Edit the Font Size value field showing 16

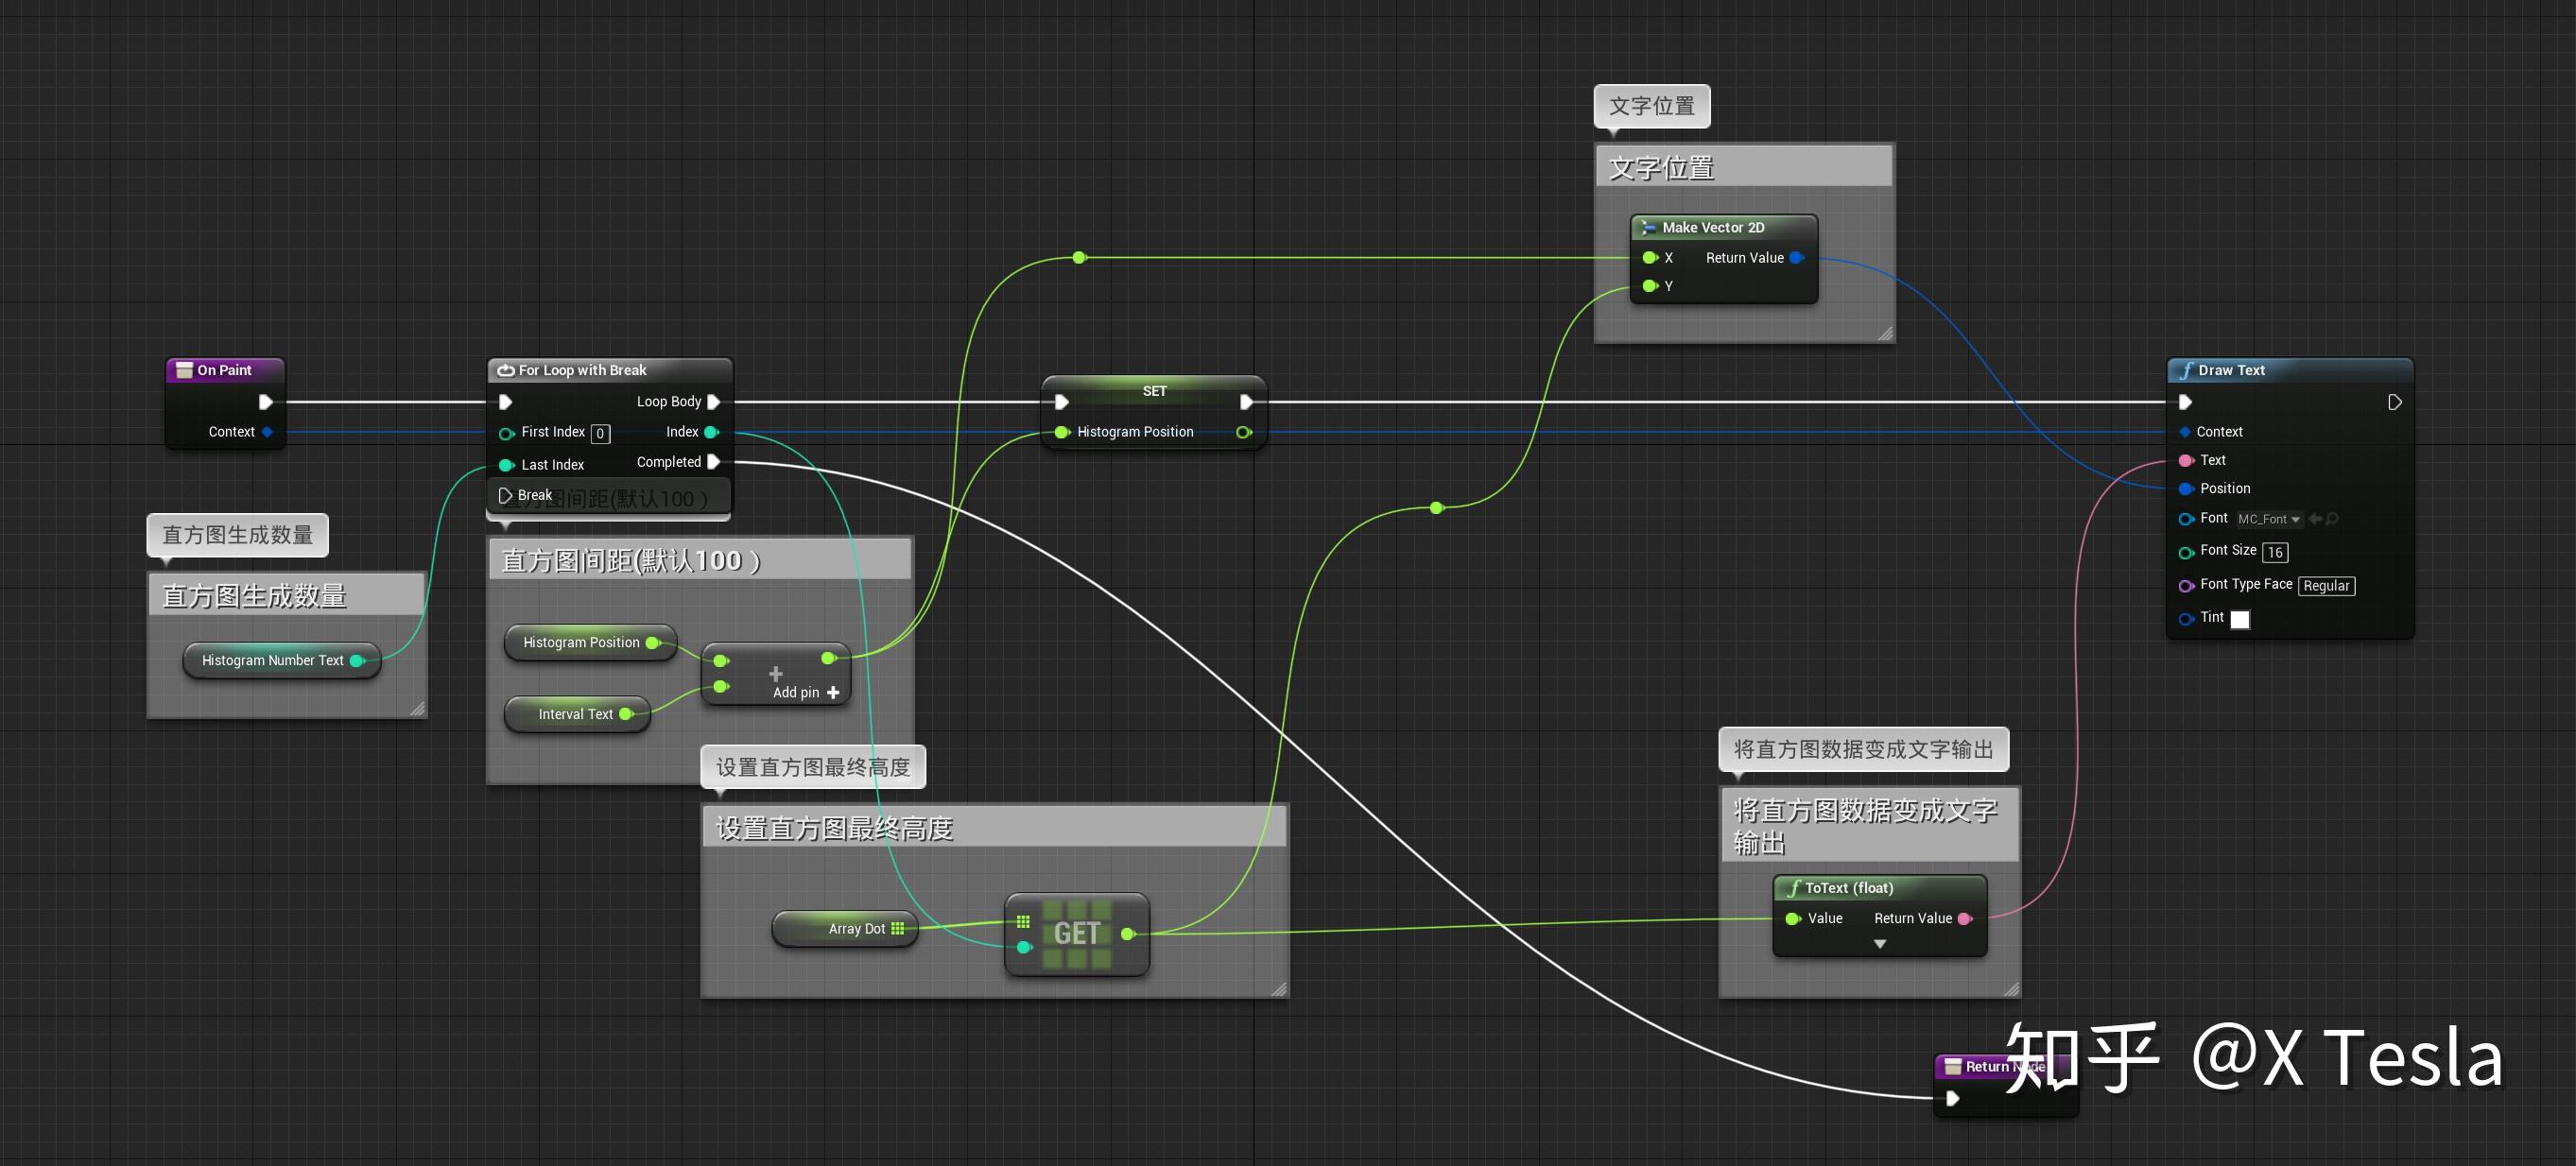[x=2275, y=552]
